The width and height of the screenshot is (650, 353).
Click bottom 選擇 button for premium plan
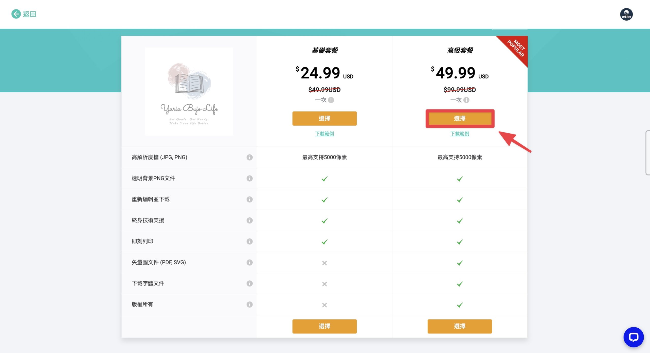460,326
